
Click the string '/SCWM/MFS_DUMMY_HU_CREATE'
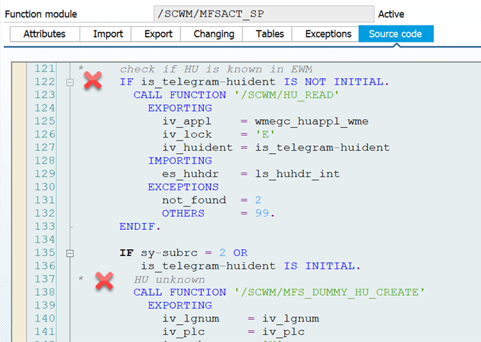(x=330, y=292)
